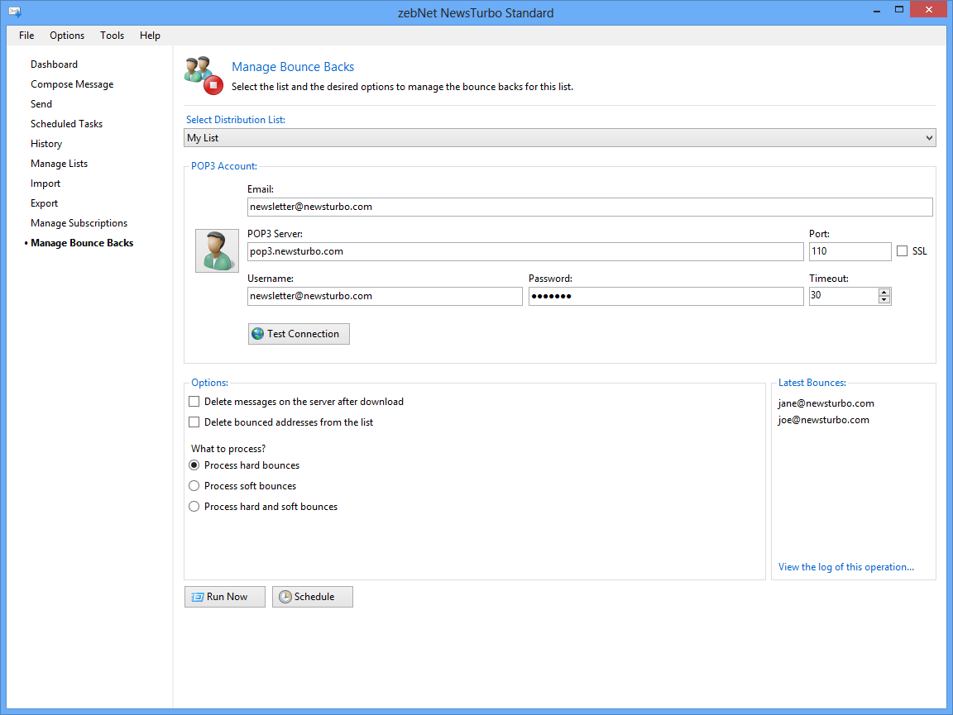Image resolution: width=953 pixels, height=715 pixels.
Task: Select Process soft bounces option
Action: (x=194, y=486)
